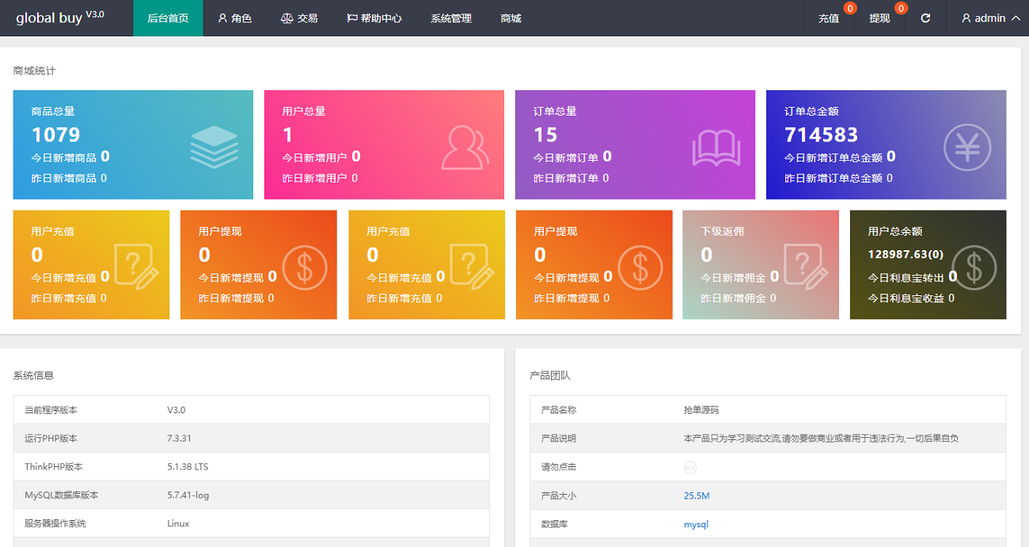The height and width of the screenshot is (547, 1029).
Task: Open the 交易 menu
Action: (299, 18)
